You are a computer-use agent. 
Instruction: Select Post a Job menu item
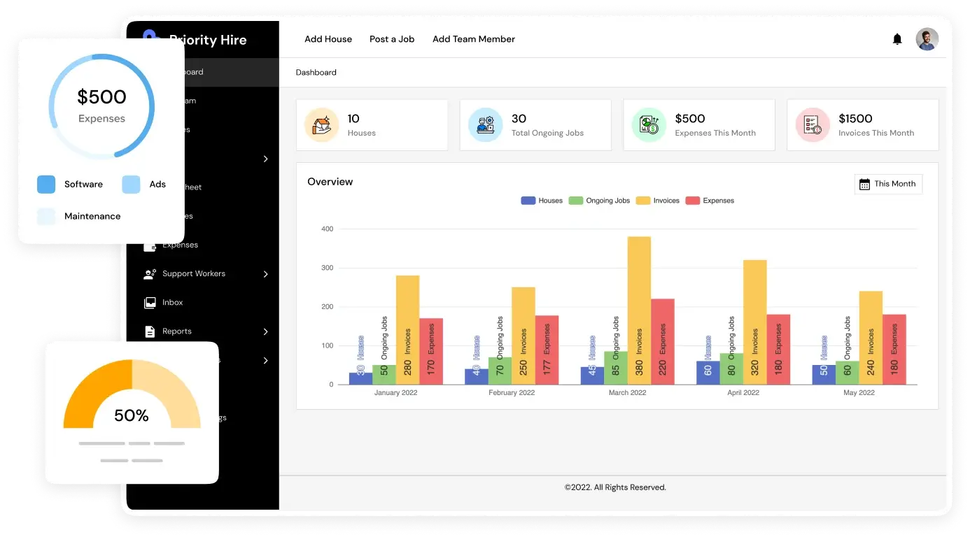point(392,39)
